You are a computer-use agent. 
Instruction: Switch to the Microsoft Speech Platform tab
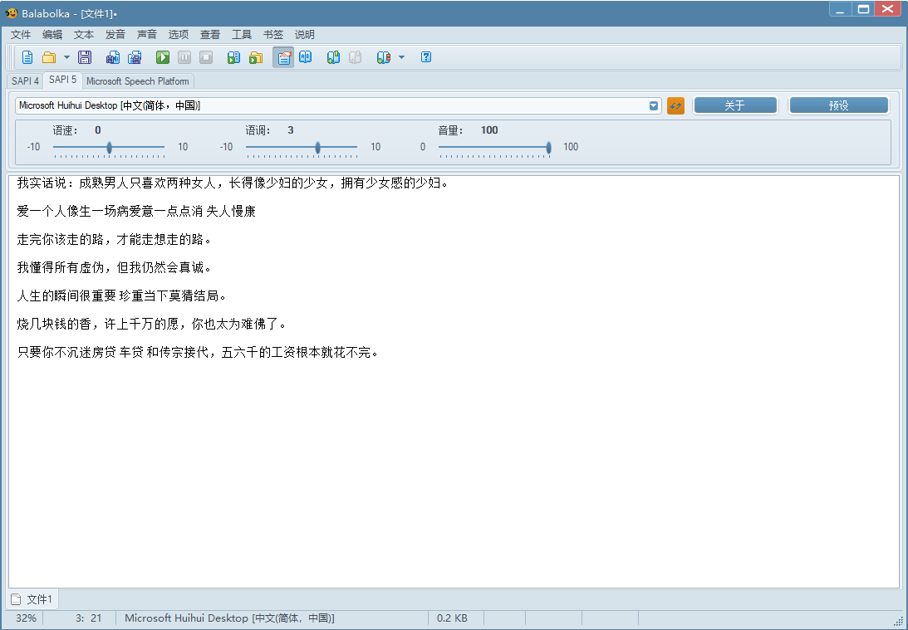138,81
